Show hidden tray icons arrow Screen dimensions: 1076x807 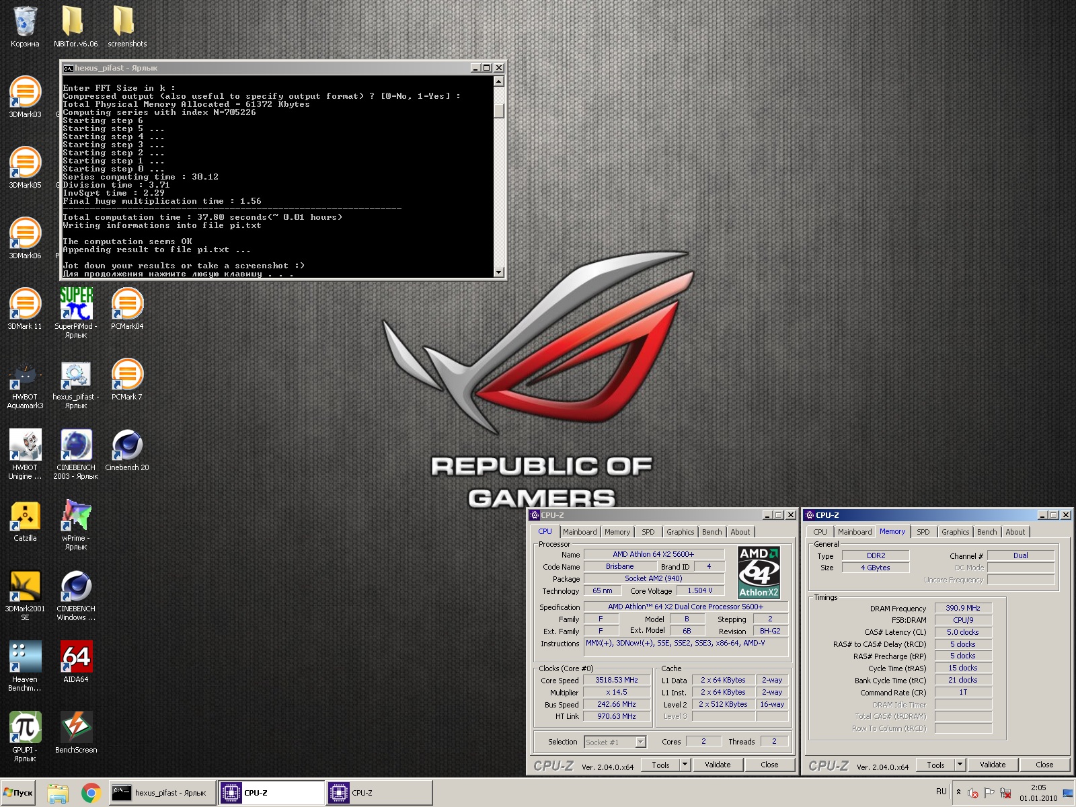[x=958, y=792]
